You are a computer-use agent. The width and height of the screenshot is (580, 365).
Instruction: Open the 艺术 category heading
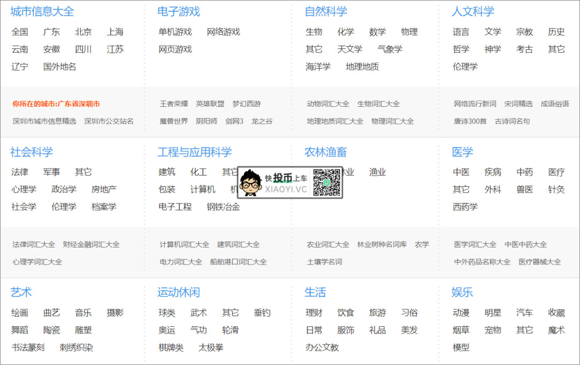click(21, 292)
